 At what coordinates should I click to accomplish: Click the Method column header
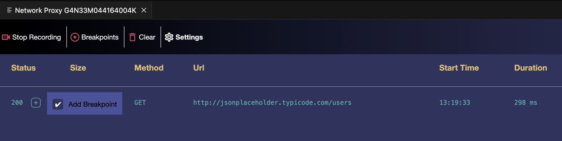click(149, 68)
